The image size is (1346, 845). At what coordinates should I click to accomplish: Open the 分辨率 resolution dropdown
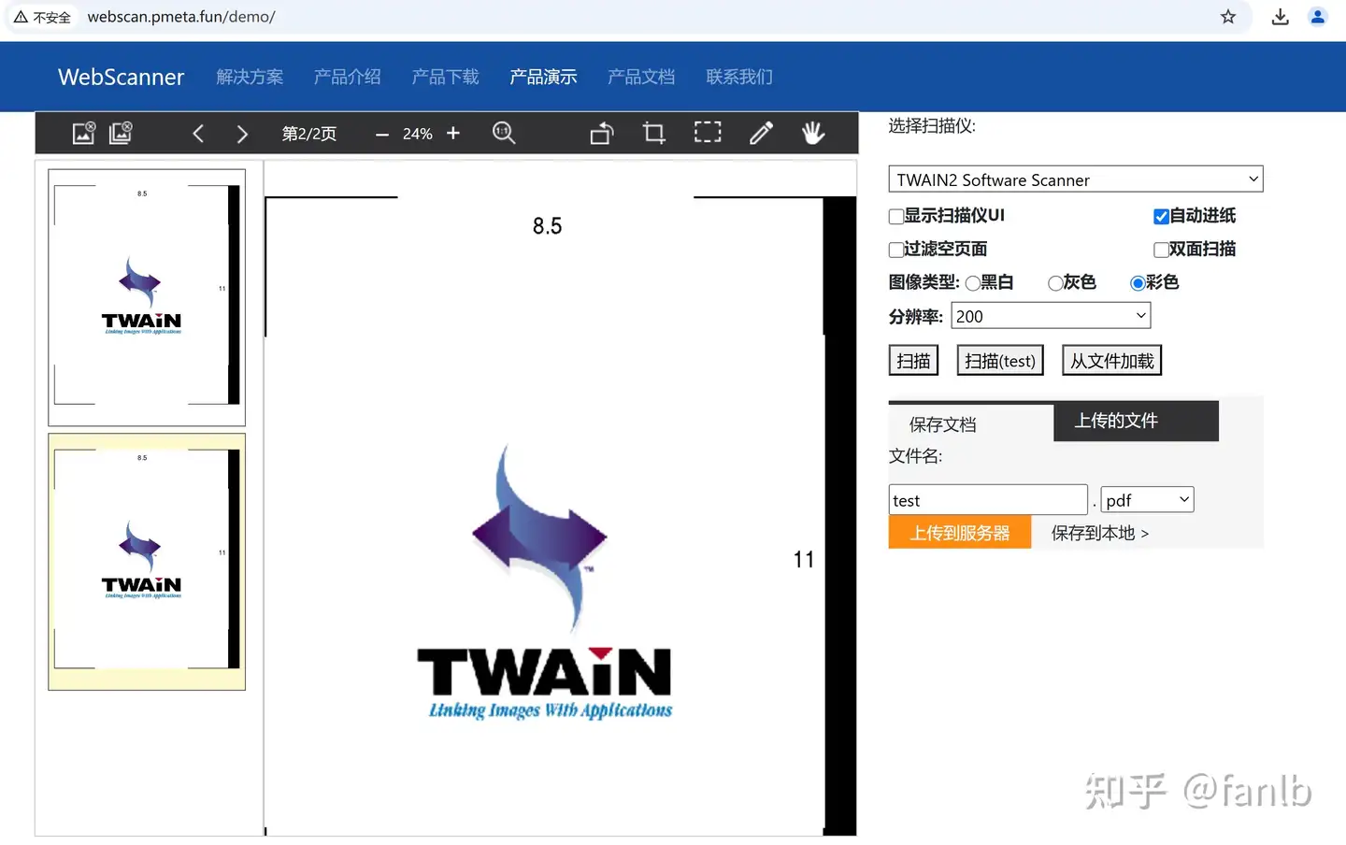pyautogui.click(x=1050, y=315)
